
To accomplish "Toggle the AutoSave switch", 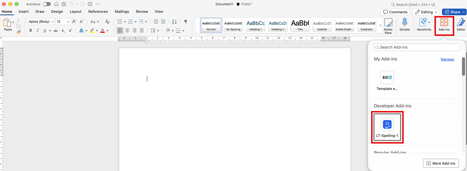I will (47, 4).
